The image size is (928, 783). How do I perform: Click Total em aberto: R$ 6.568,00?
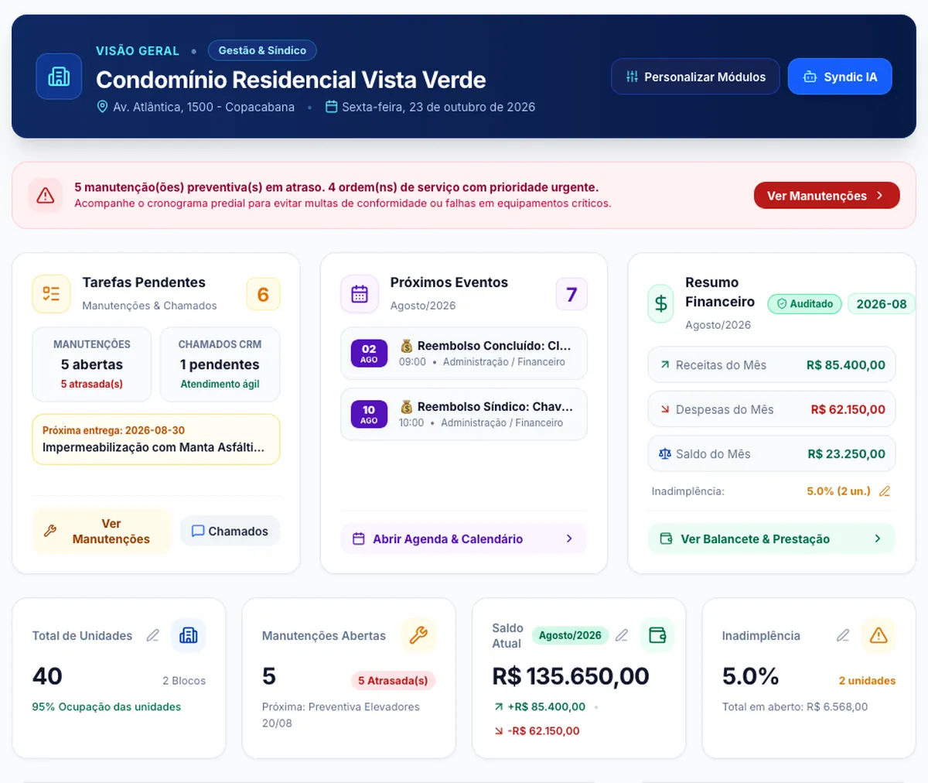[795, 706]
